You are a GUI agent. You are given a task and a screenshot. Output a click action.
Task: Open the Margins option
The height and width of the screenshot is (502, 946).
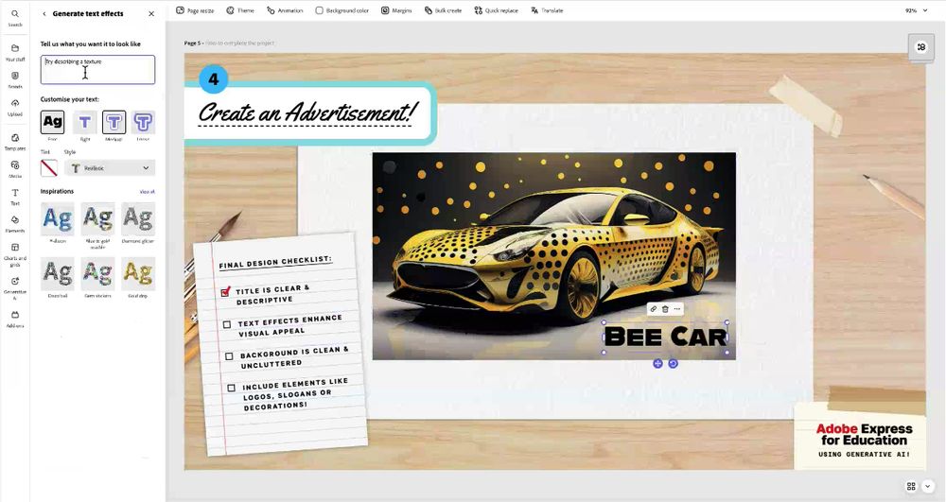click(x=396, y=10)
